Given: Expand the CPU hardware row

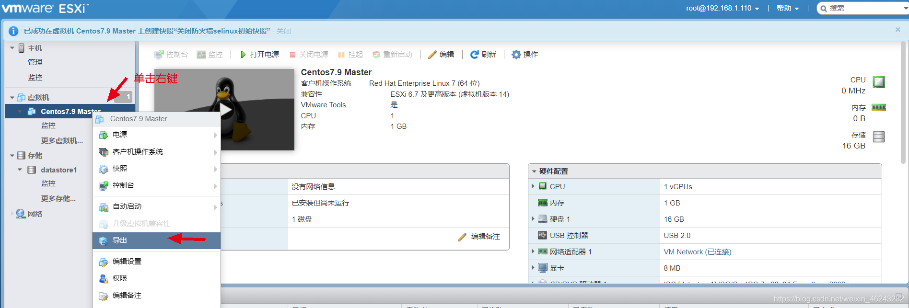Looking at the screenshot, I should (533, 186).
